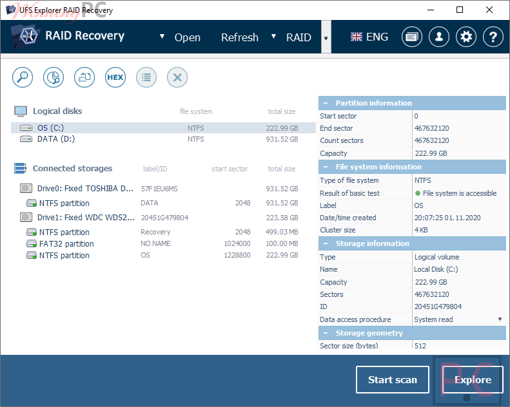Click the Connected storages server icon

click(20, 168)
